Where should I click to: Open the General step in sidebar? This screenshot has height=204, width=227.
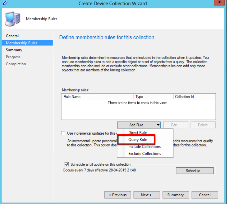[x=12, y=36]
